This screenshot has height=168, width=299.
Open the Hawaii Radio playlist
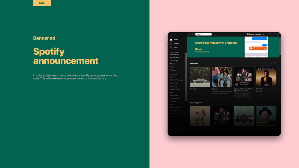174,83
